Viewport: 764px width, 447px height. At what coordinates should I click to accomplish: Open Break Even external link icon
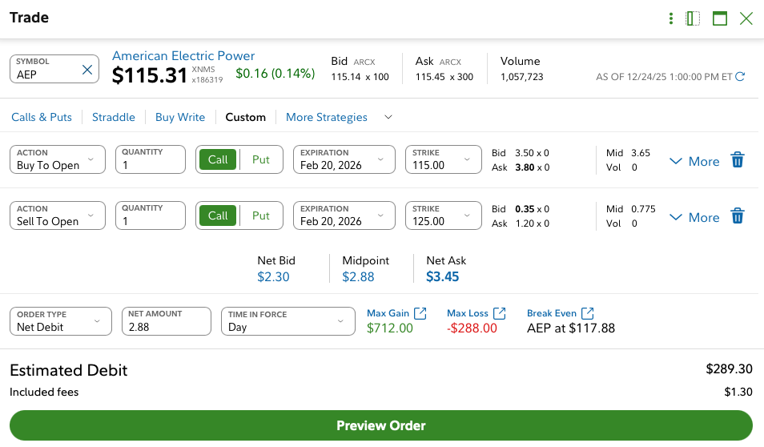588,313
